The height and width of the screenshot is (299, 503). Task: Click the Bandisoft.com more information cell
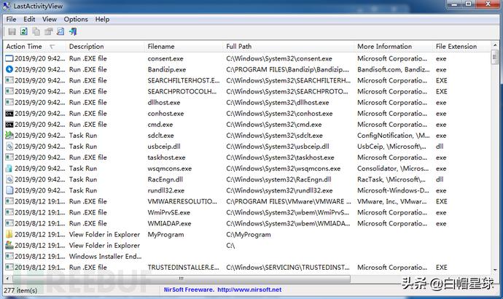[x=394, y=69]
